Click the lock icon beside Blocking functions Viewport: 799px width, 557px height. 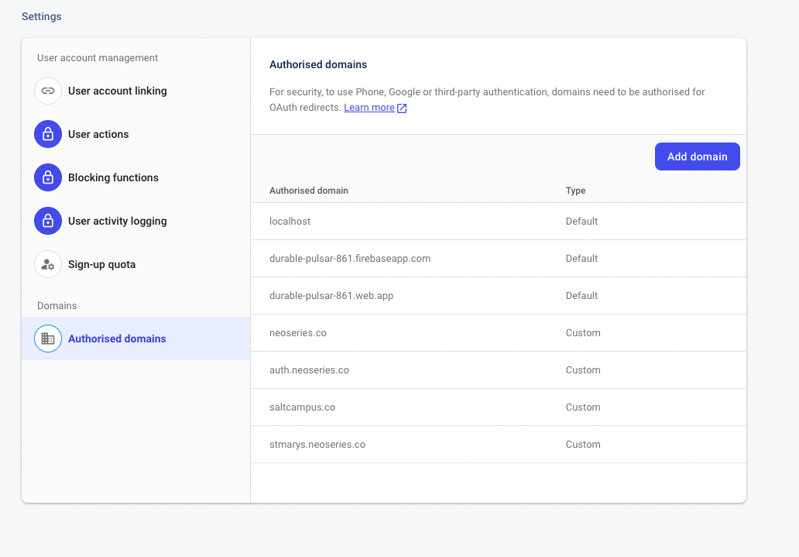click(48, 177)
